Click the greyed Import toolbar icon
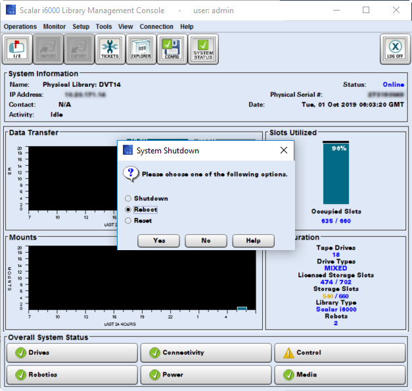Viewport: 412px width, 391px height. click(48, 49)
